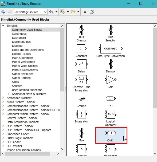Expand Audio System Toolbox node

tap(3, 102)
